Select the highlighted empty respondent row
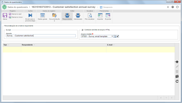Image resolution: width=182 pixels, height=103 pixels. click(x=89, y=49)
